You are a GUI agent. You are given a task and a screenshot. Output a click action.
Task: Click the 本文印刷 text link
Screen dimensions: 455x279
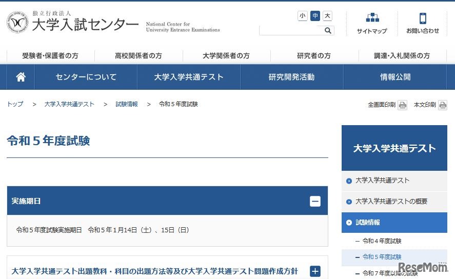(x=425, y=105)
